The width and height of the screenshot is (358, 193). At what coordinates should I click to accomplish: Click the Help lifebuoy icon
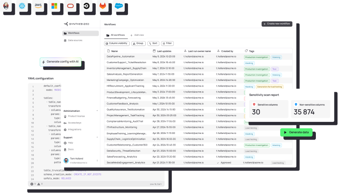click(65, 143)
